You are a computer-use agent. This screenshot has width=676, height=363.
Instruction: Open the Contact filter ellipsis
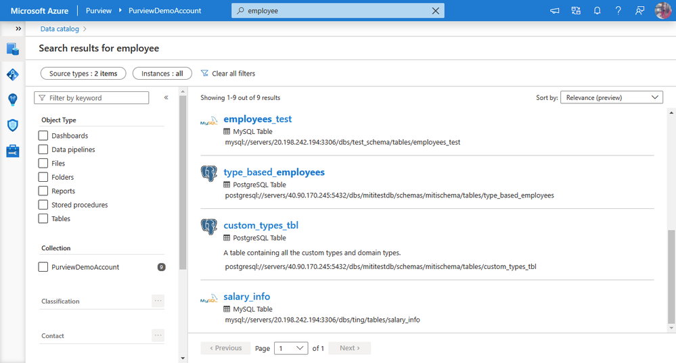(158, 335)
